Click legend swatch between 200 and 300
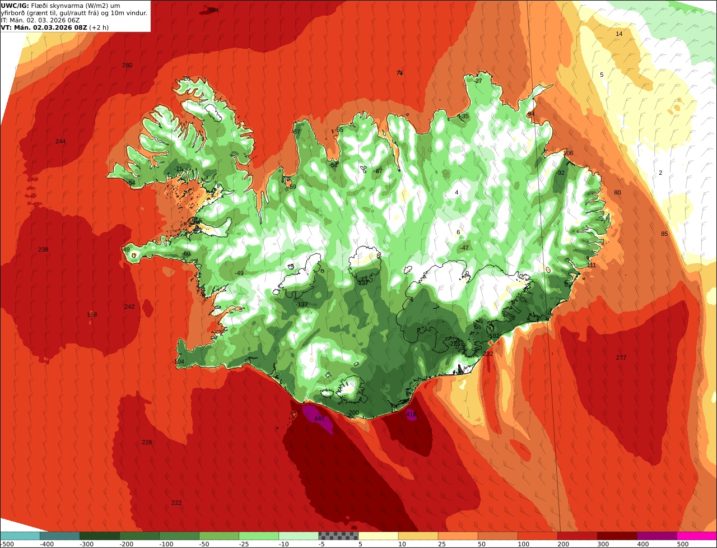Screen dimensions: 717x548 coord(578,536)
